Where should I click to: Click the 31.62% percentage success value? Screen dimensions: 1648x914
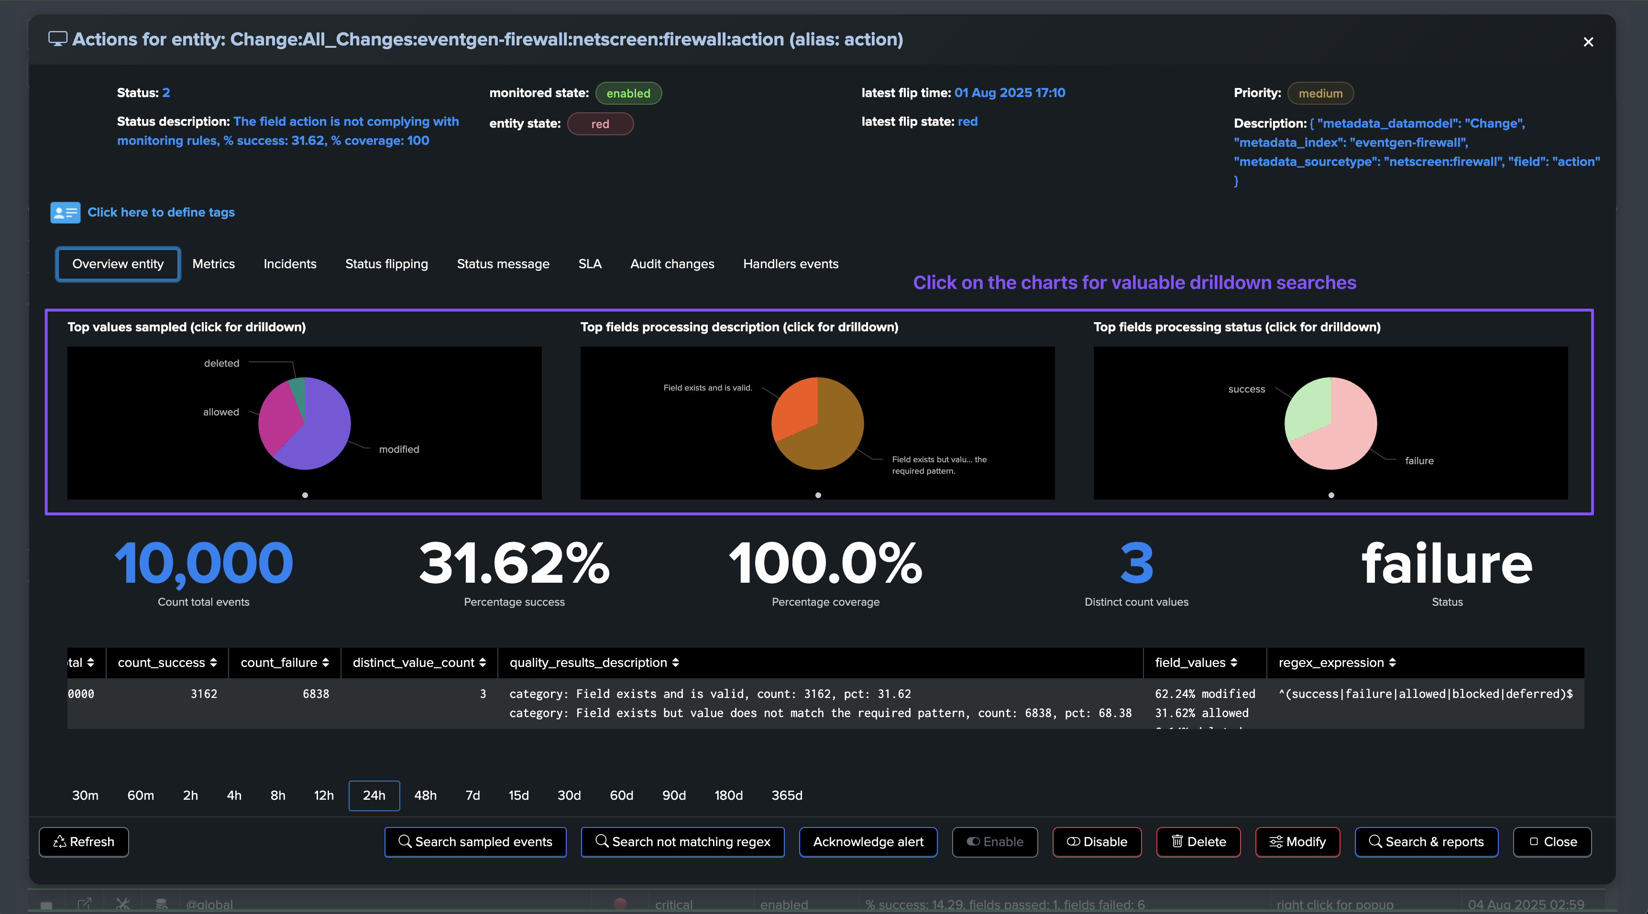click(x=515, y=564)
